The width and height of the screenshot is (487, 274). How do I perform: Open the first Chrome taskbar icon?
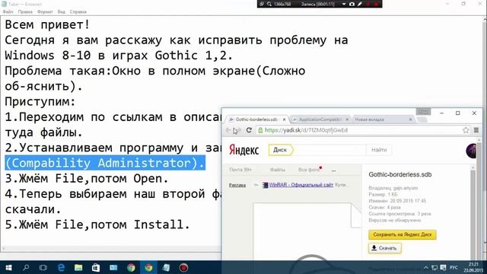(x=131, y=267)
